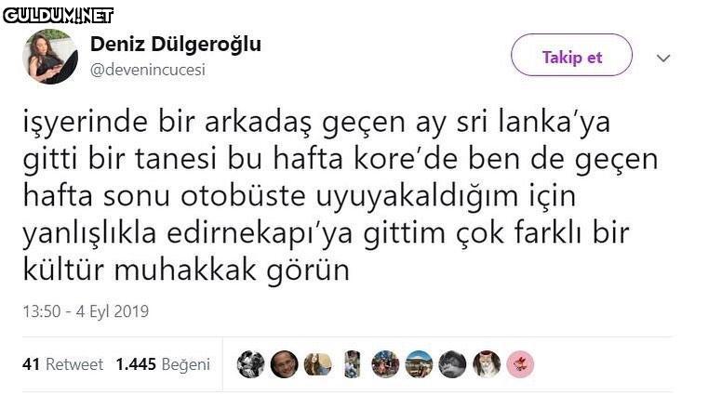Open the Deniz Dülgeroğlu display name link
708x408 pixels.
click(x=175, y=45)
